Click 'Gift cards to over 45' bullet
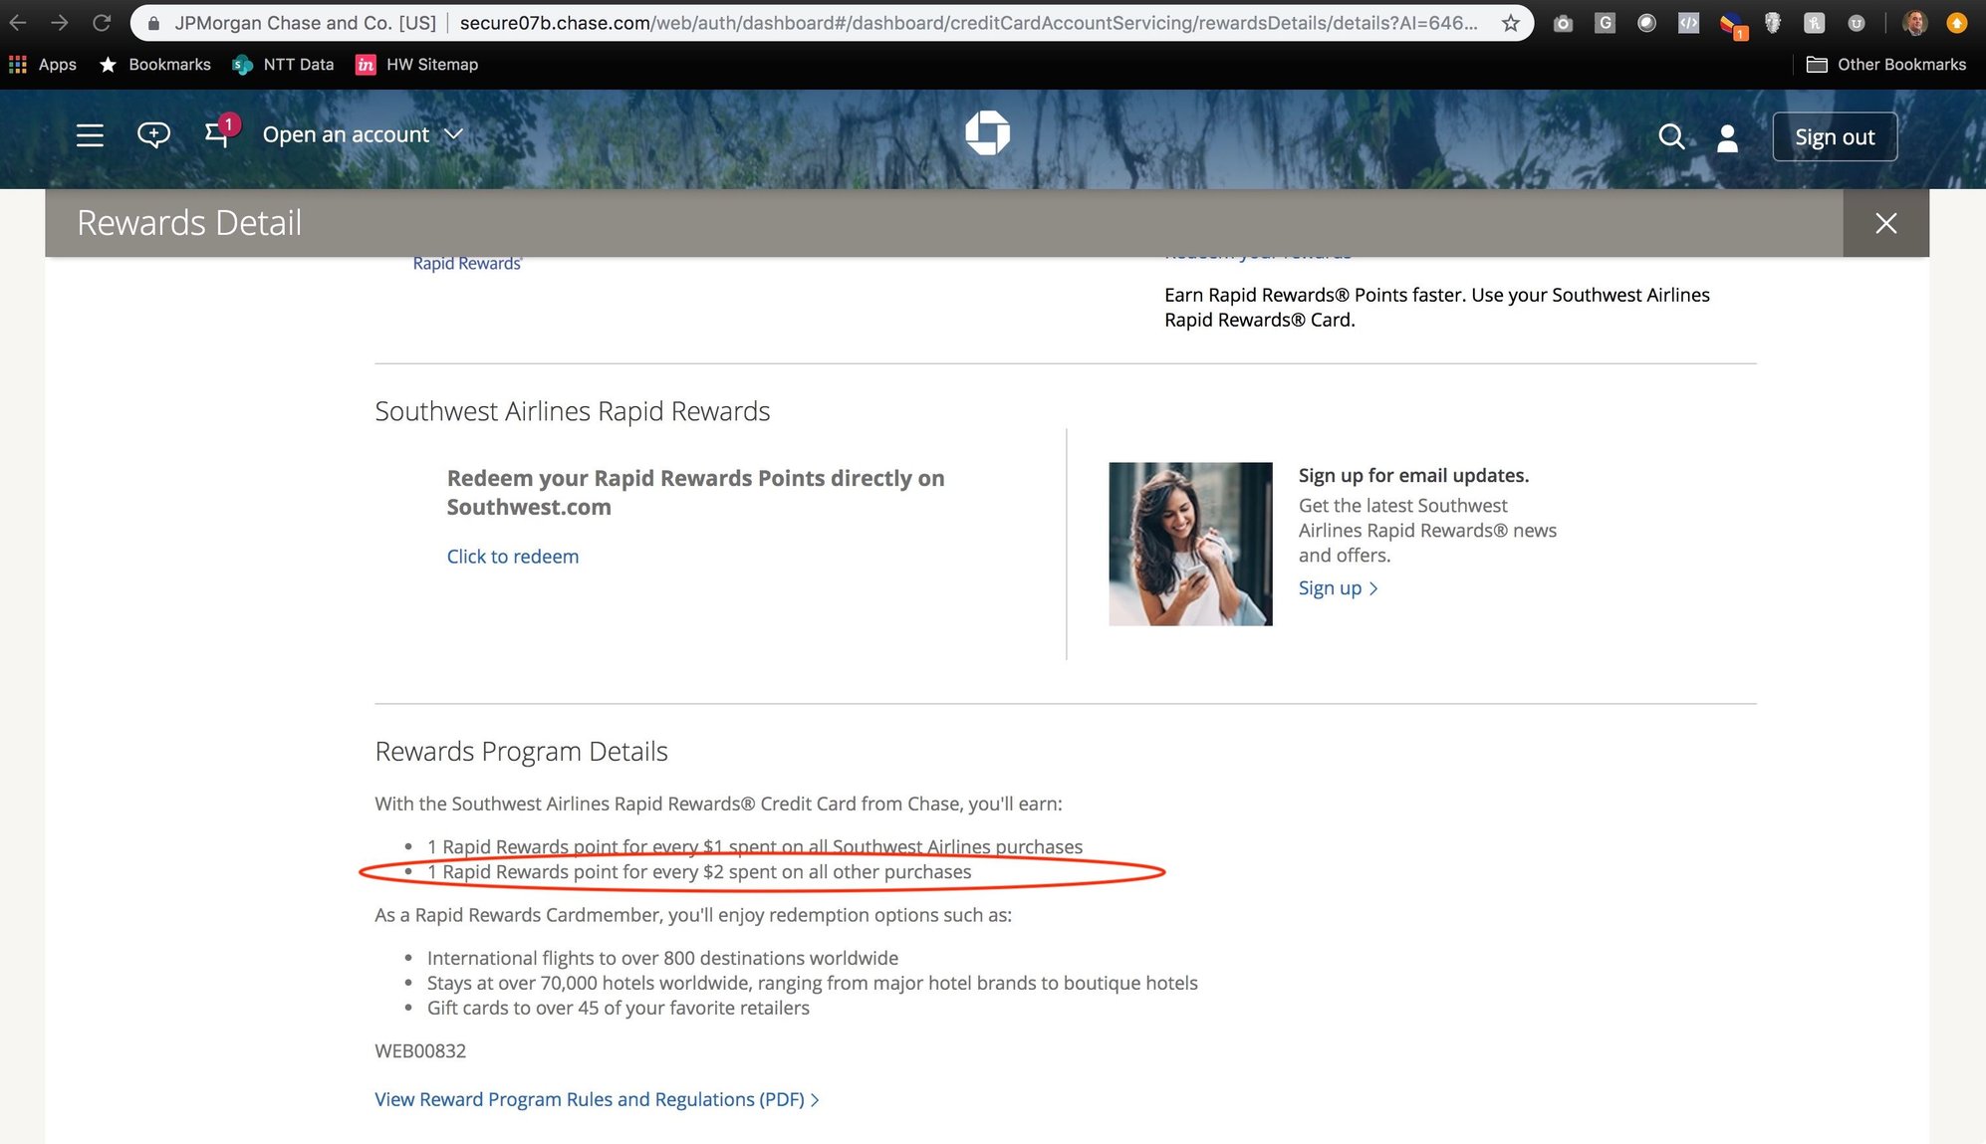Image resolution: width=1986 pixels, height=1144 pixels. [619, 1008]
